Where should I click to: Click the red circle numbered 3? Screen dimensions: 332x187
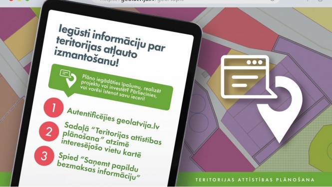(x=44, y=156)
